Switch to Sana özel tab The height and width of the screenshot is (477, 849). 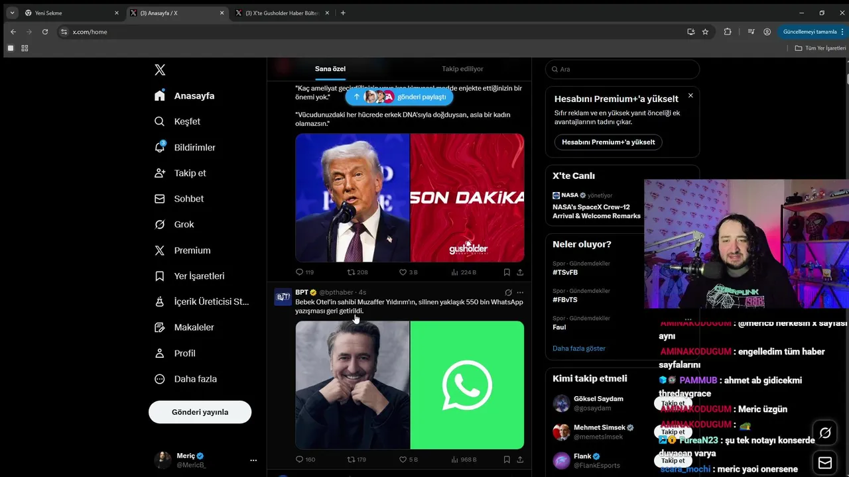click(330, 69)
